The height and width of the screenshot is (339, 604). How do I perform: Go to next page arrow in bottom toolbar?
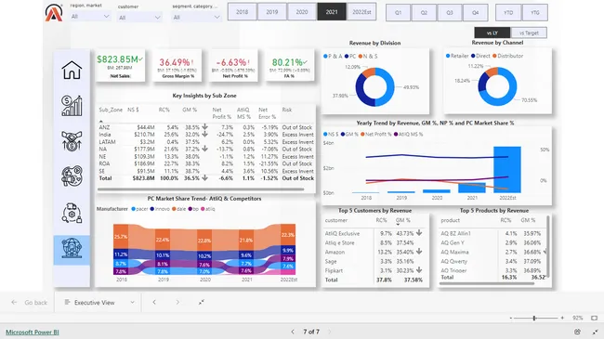tap(177, 303)
